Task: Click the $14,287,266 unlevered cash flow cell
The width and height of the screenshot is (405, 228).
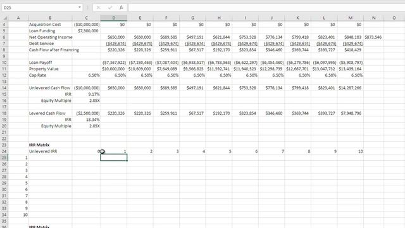Action: pos(351,88)
